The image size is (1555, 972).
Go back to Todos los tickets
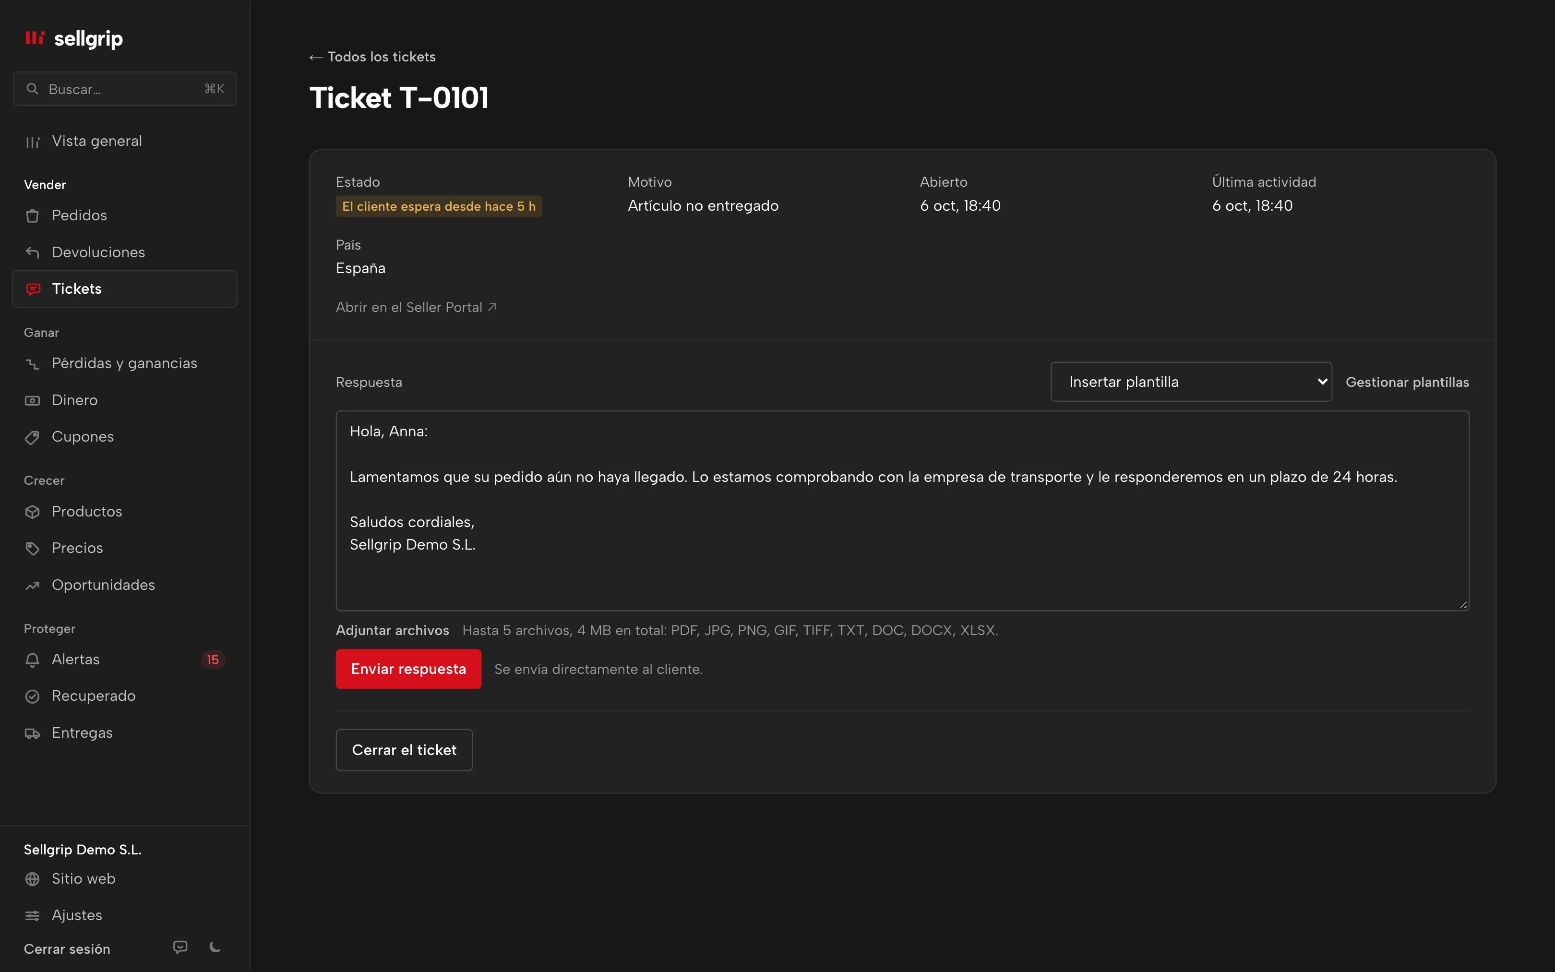[x=372, y=57]
